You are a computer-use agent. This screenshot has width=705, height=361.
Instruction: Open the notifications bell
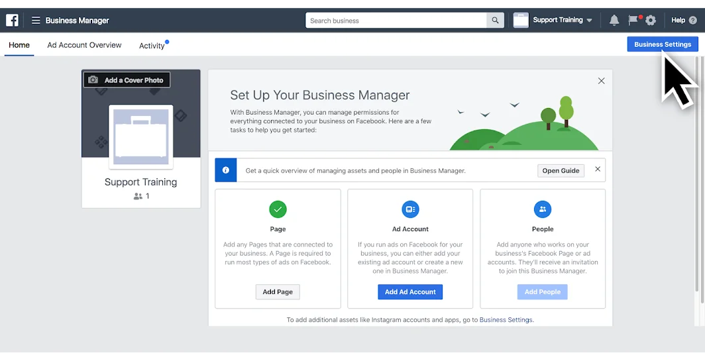[x=614, y=21]
